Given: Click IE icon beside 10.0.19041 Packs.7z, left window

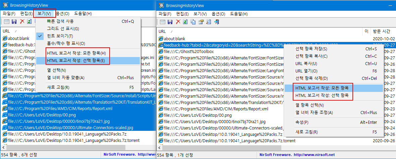Looking at the screenshot, I should (x=5, y=134).
